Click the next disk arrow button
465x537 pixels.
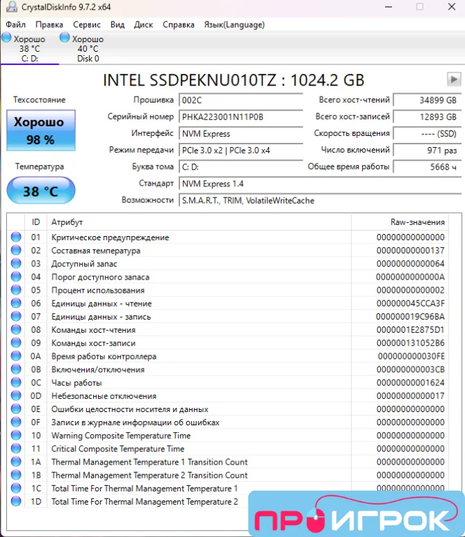454,79
